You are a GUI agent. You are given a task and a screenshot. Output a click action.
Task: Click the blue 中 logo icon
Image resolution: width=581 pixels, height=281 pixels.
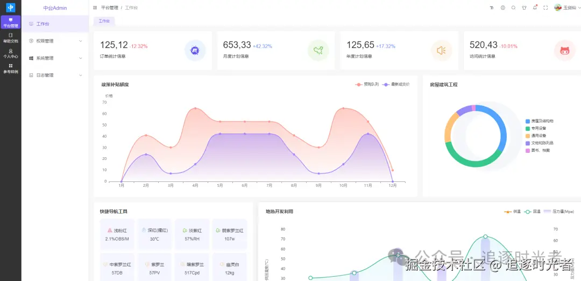tap(11, 8)
